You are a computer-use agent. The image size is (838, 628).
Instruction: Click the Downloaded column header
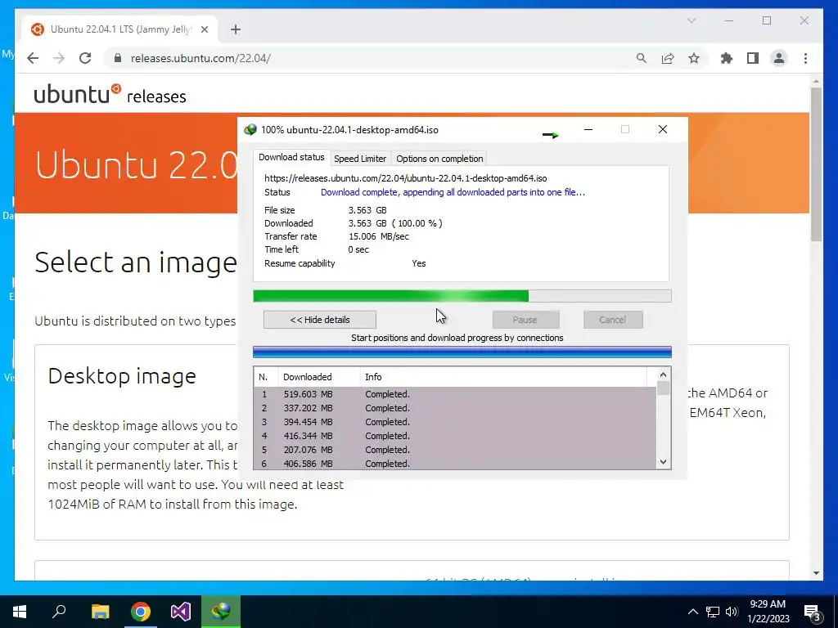coord(318,377)
